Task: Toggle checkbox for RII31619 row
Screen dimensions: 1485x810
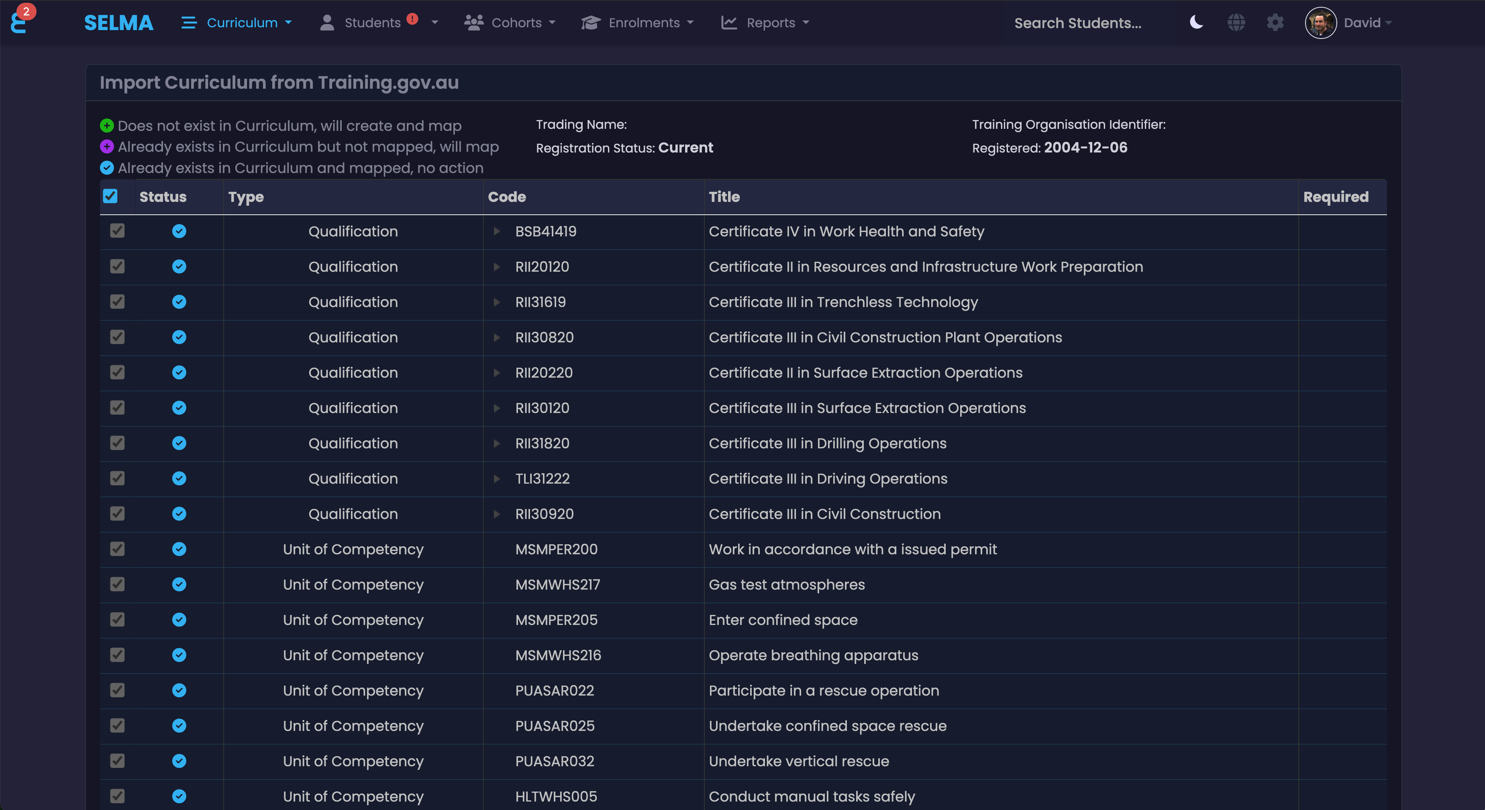Action: coord(117,302)
